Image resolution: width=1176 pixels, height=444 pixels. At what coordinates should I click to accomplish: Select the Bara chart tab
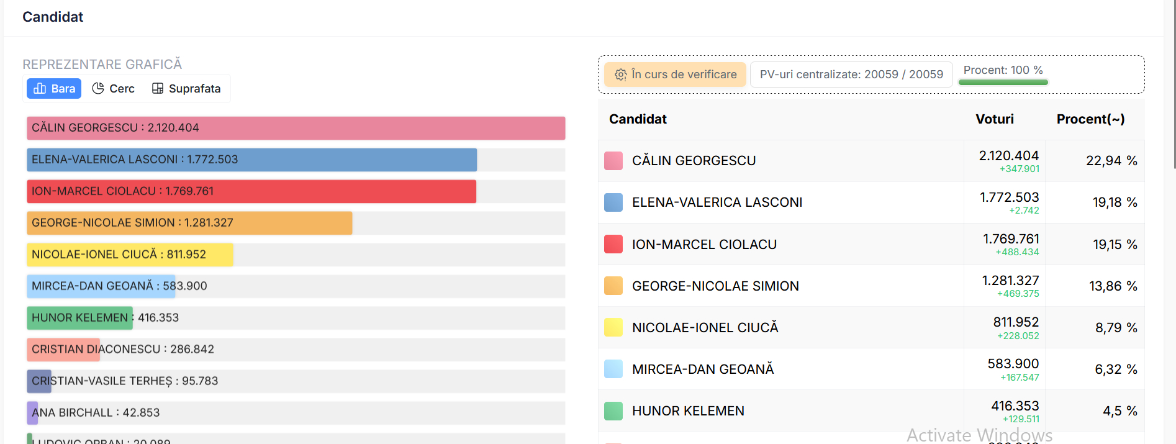(54, 89)
